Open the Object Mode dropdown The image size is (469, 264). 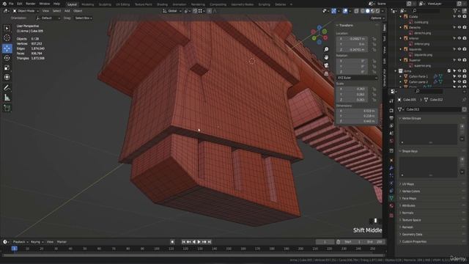click(x=26, y=11)
